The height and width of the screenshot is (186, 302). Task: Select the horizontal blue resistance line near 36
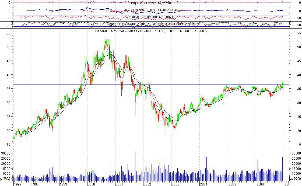[188, 85]
